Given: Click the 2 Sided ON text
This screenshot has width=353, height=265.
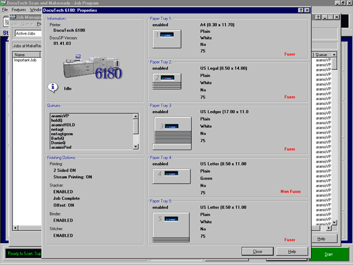Looking at the screenshot, I should pos(65,170).
